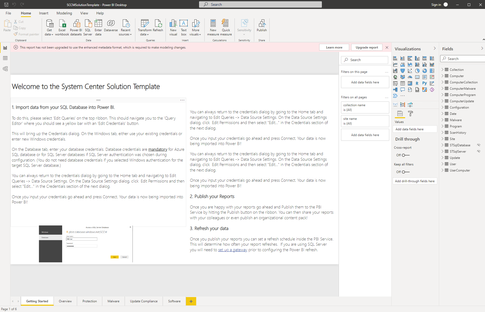Switch to Model view in sidebar
This screenshot has width=485, height=312.
(5, 69)
